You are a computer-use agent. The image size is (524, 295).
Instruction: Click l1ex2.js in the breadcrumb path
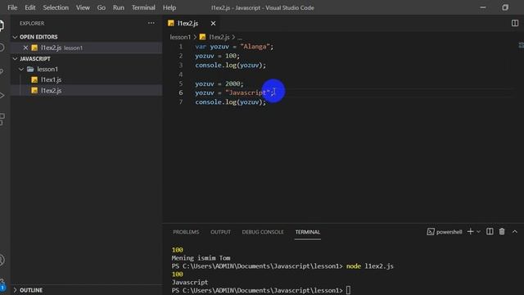coord(219,37)
